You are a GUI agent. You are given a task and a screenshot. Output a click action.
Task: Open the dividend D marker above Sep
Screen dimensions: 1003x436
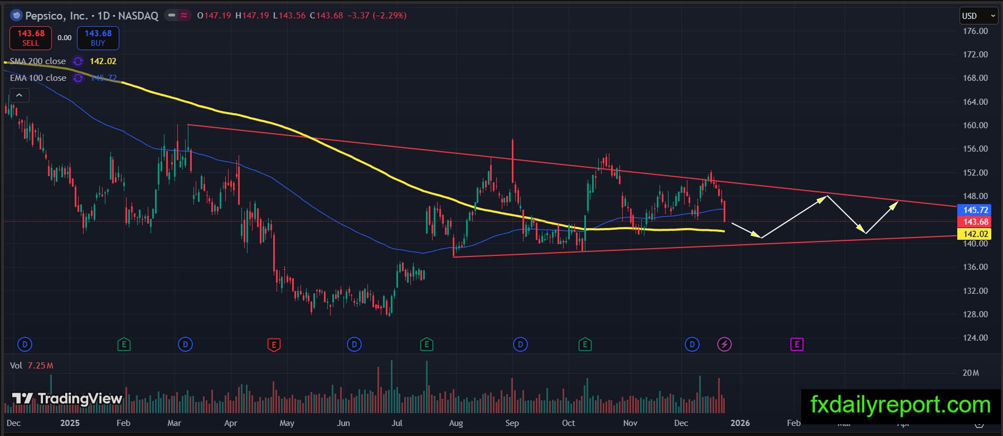coord(520,345)
